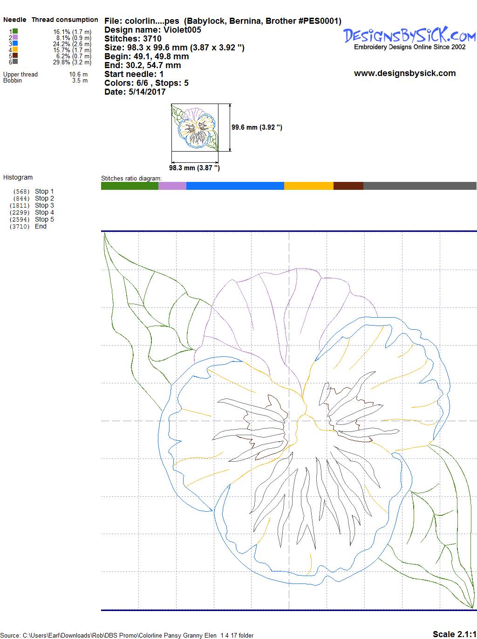Screen dimensions: 477x639
Task: Choose the orange needle 4 color swatch
Action: coord(15,49)
